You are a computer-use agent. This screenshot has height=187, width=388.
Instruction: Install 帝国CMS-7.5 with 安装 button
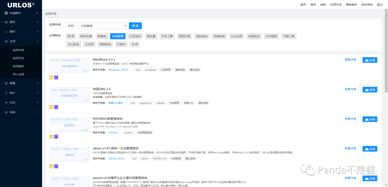click(370, 90)
